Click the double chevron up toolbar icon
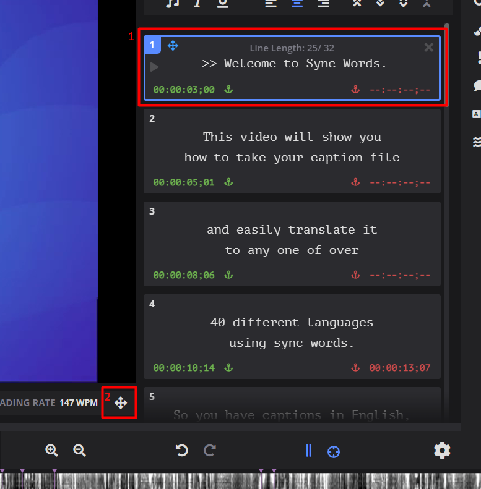The width and height of the screenshot is (481, 489). [357, 3]
